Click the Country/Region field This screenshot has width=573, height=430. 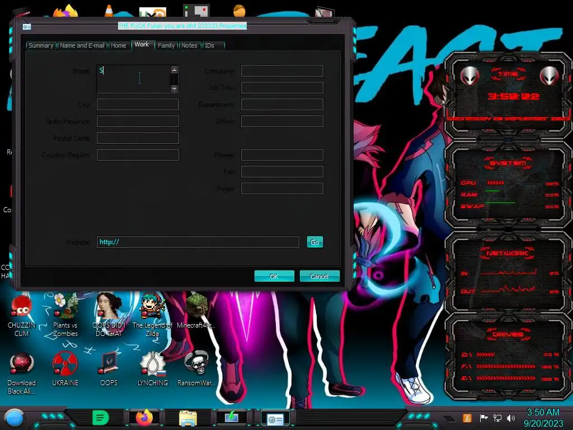(x=138, y=155)
